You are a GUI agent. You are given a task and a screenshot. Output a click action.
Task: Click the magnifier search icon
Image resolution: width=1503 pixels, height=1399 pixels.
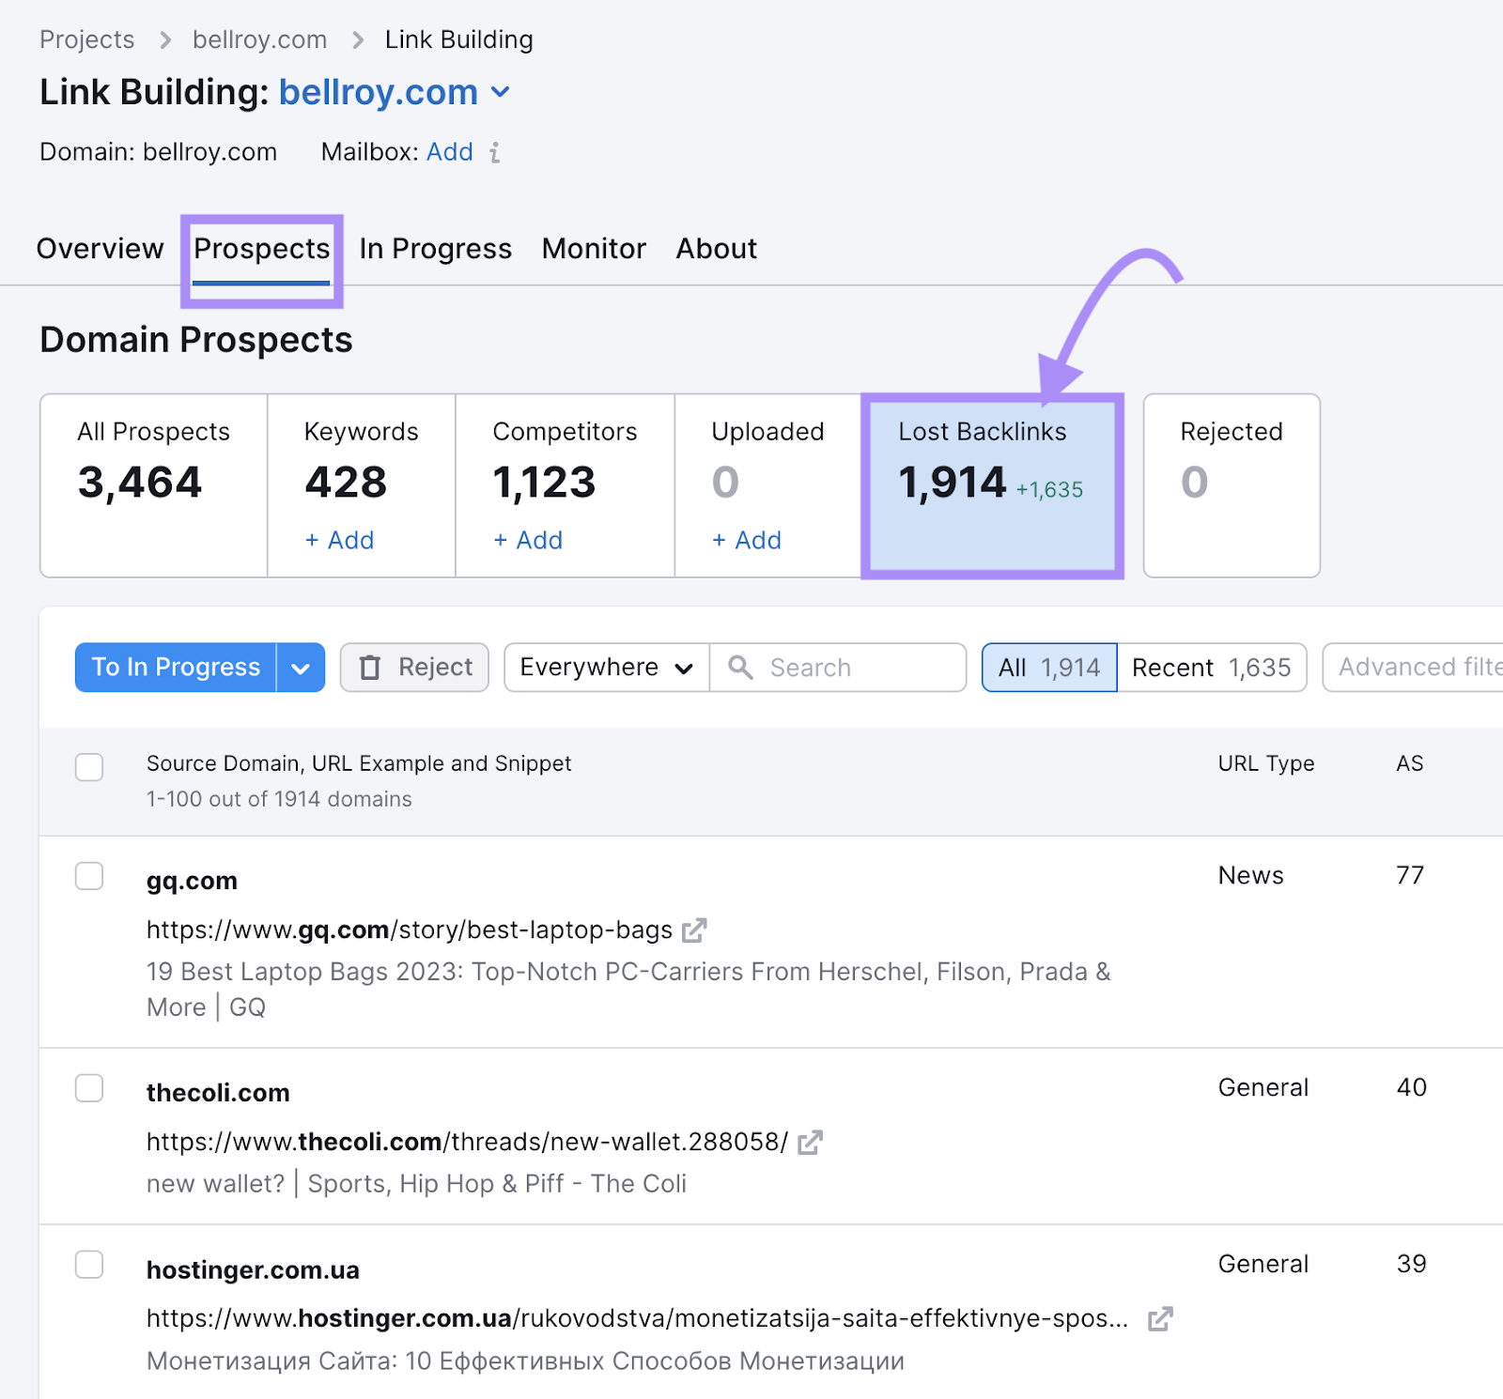(740, 668)
